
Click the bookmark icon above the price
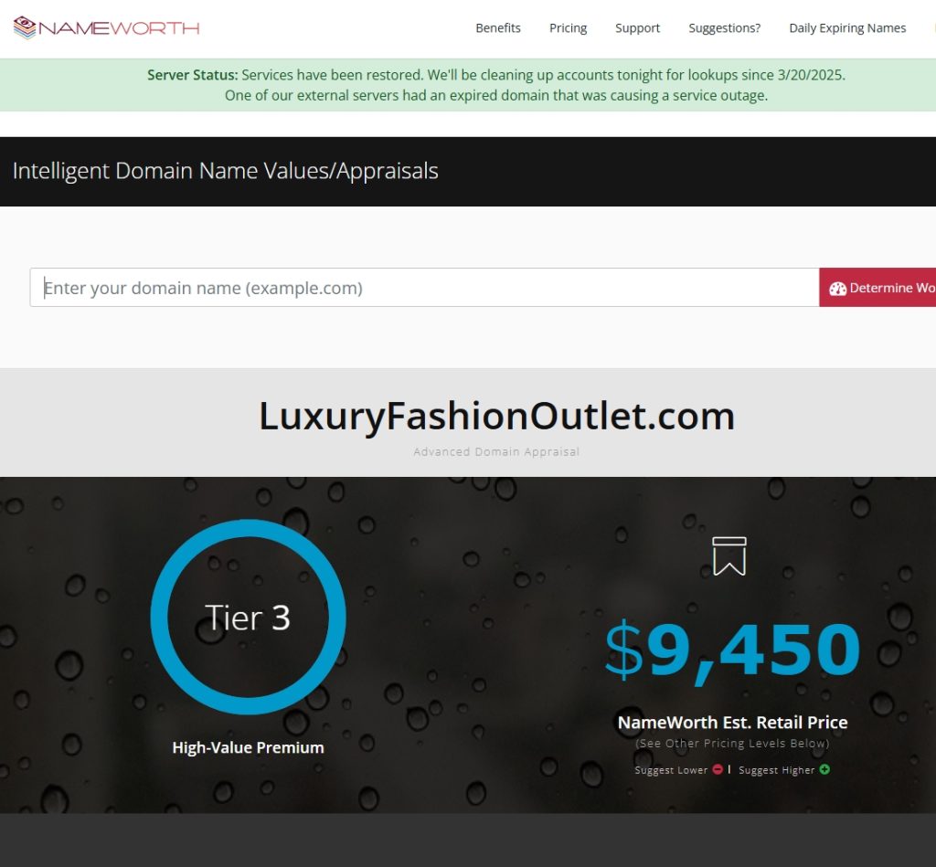[729, 555]
